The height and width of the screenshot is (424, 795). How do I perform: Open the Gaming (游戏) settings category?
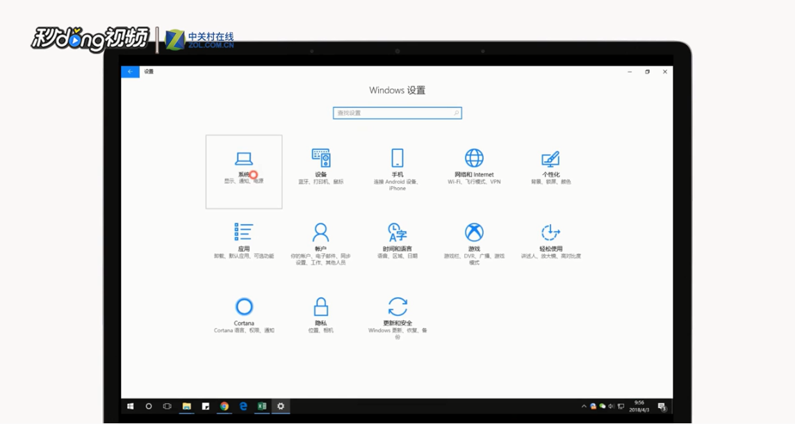click(x=474, y=239)
